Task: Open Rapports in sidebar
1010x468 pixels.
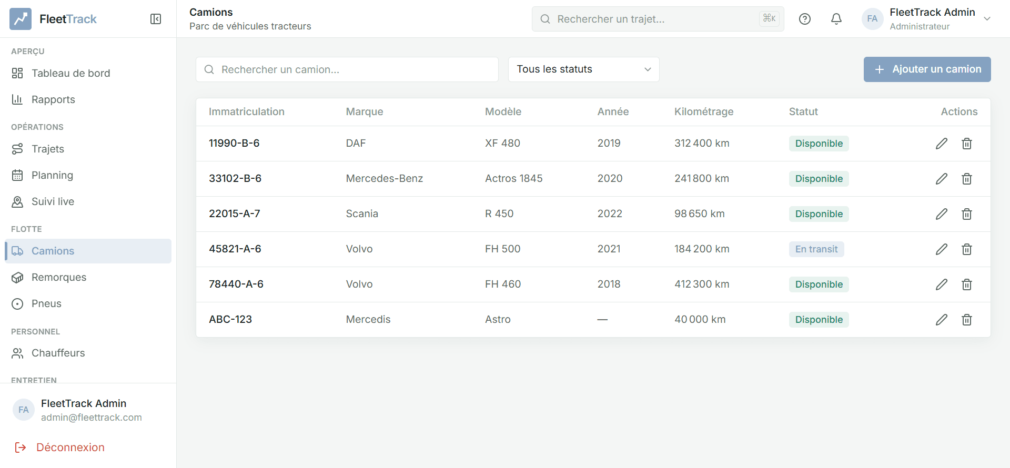Action: tap(88, 99)
